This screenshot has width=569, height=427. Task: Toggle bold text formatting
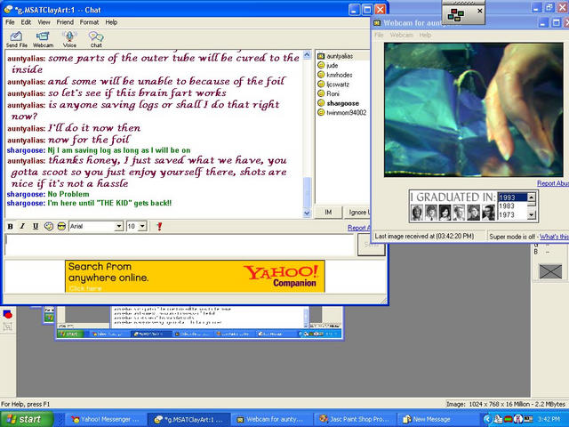coord(10,226)
